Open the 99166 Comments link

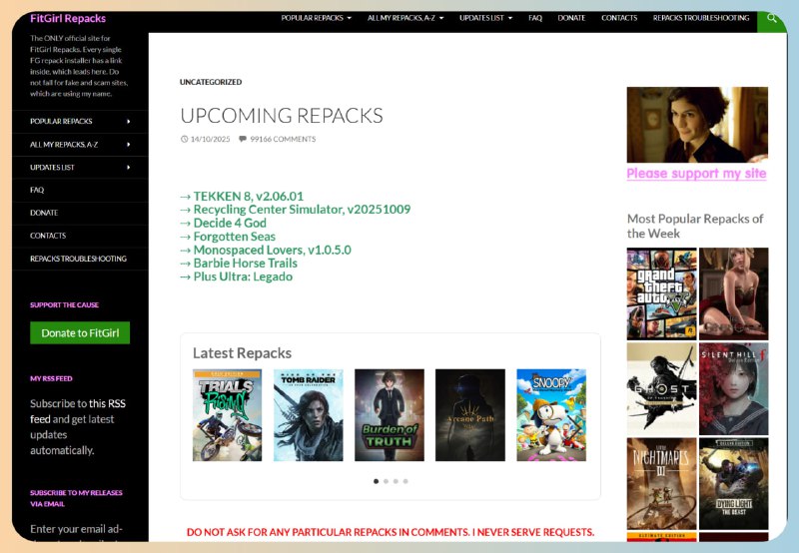point(283,139)
